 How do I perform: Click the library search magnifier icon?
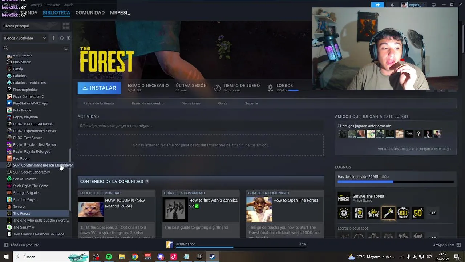(x=5, y=48)
